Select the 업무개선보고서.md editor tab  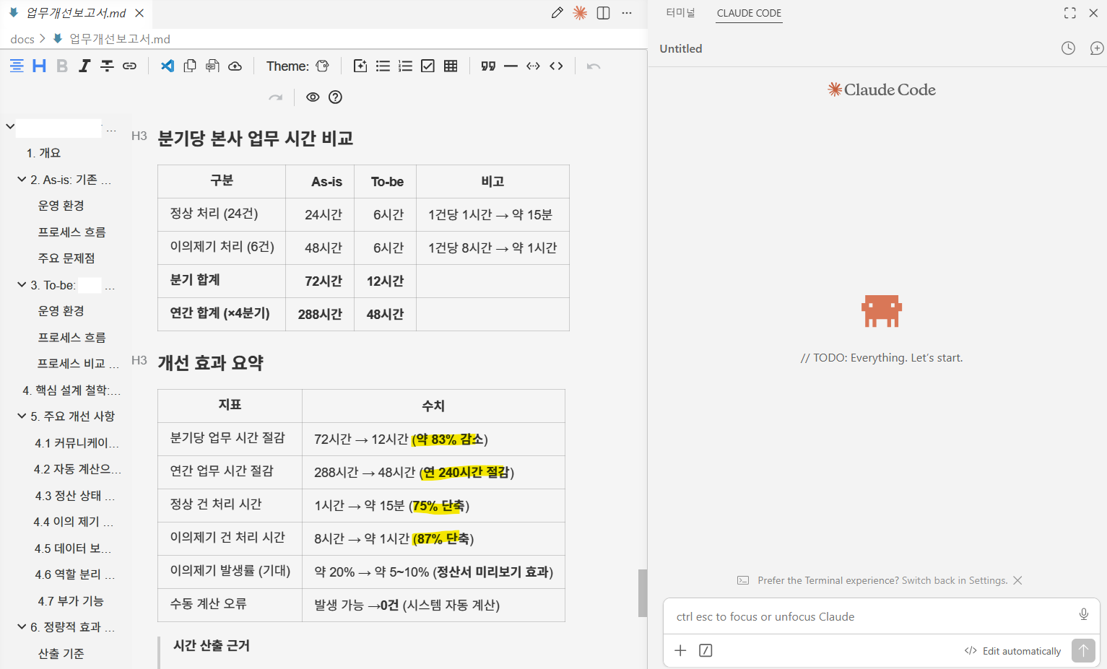pyautogui.click(x=76, y=13)
